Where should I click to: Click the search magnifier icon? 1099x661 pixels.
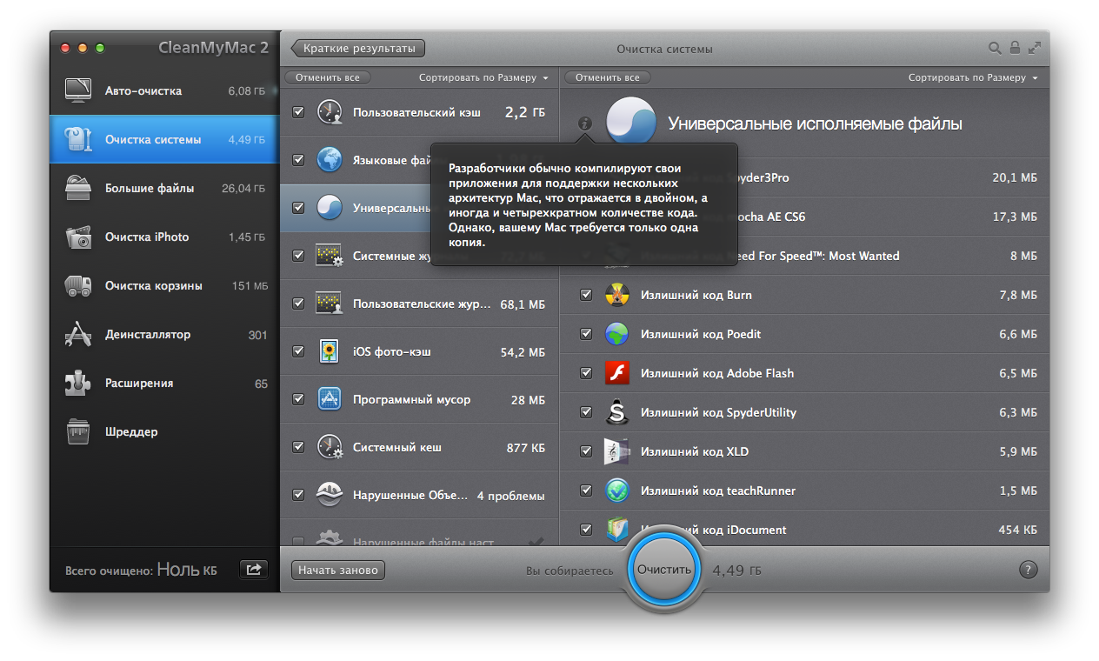995,48
